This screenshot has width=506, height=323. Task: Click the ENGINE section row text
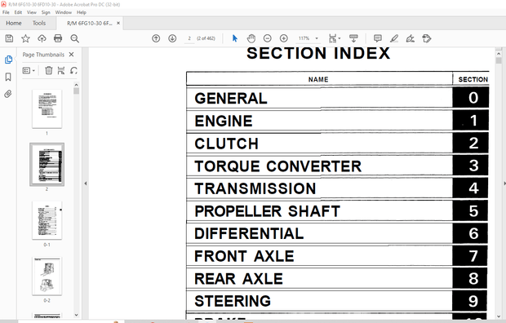pos(224,121)
